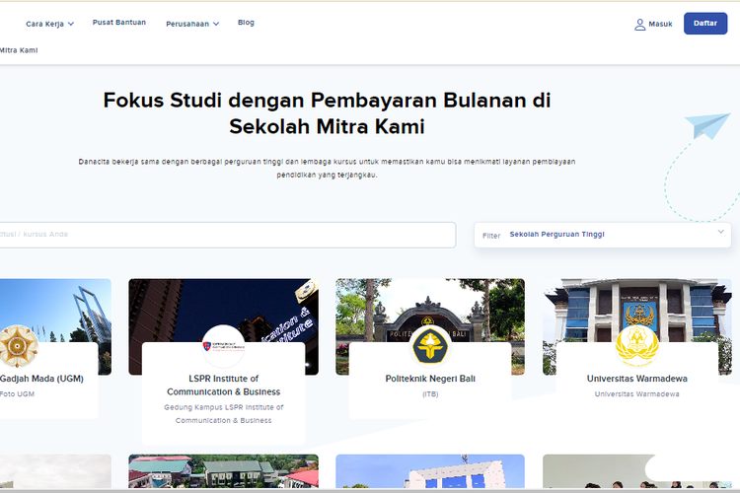The height and width of the screenshot is (493, 740).
Task: Click the Danacita description paragraph
Action: tap(327, 168)
